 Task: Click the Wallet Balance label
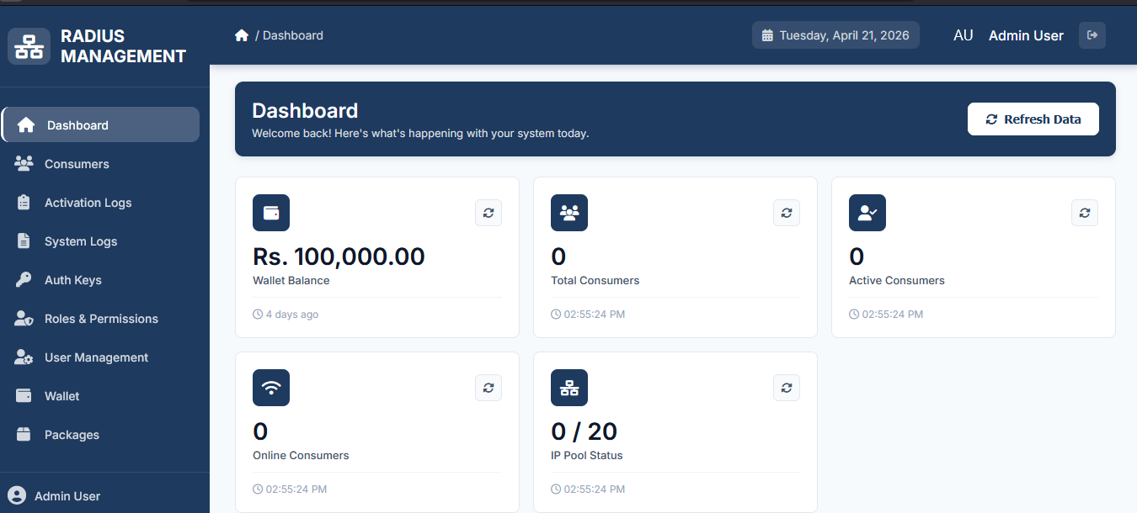[x=291, y=280]
